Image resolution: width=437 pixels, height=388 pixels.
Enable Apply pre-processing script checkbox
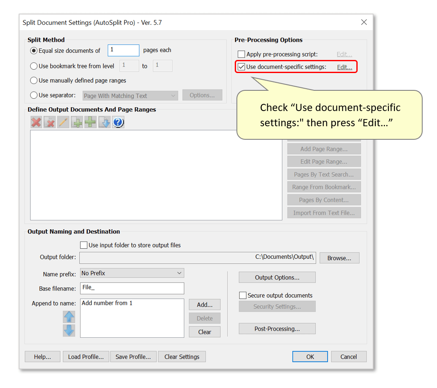click(x=242, y=54)
